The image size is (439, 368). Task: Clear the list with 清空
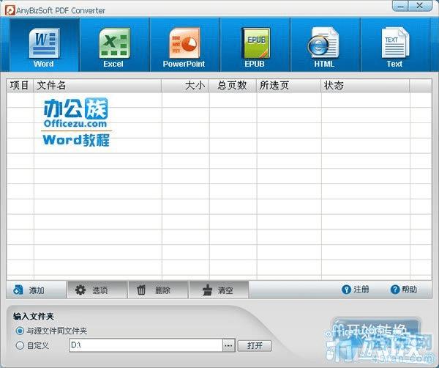coord(219,290)
